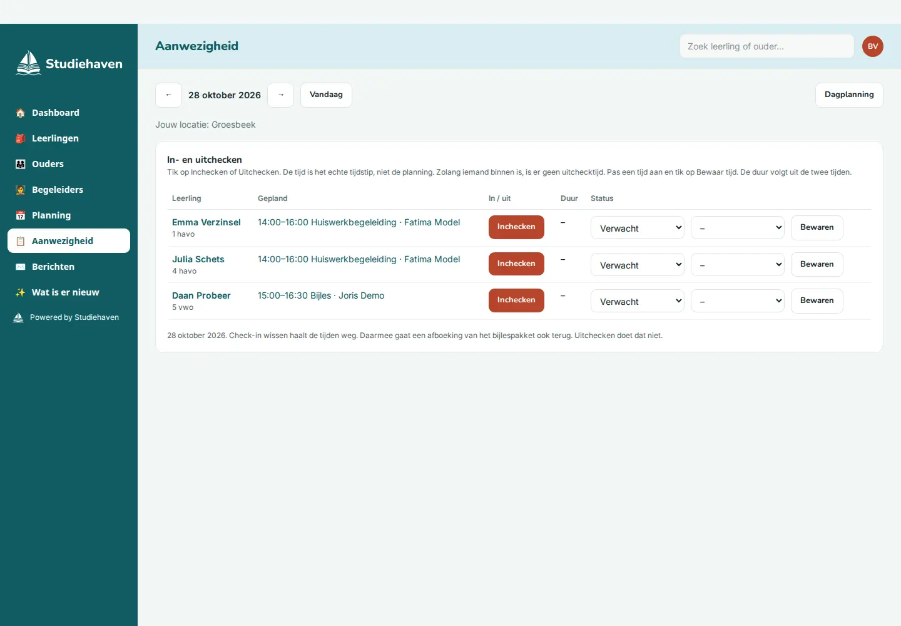Screen dimensions: 901x626
Task: Click the Zoek leerling of ouder search field
Action: click(766, 46)
